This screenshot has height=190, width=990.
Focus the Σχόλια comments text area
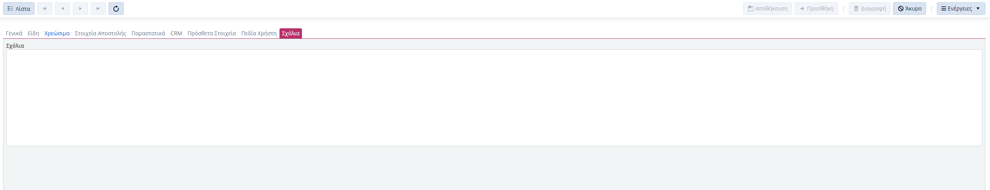[494, 98]
